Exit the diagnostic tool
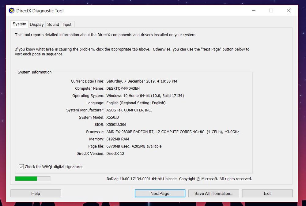The width and height of the screenshot is (306, 206). (267, 193)
